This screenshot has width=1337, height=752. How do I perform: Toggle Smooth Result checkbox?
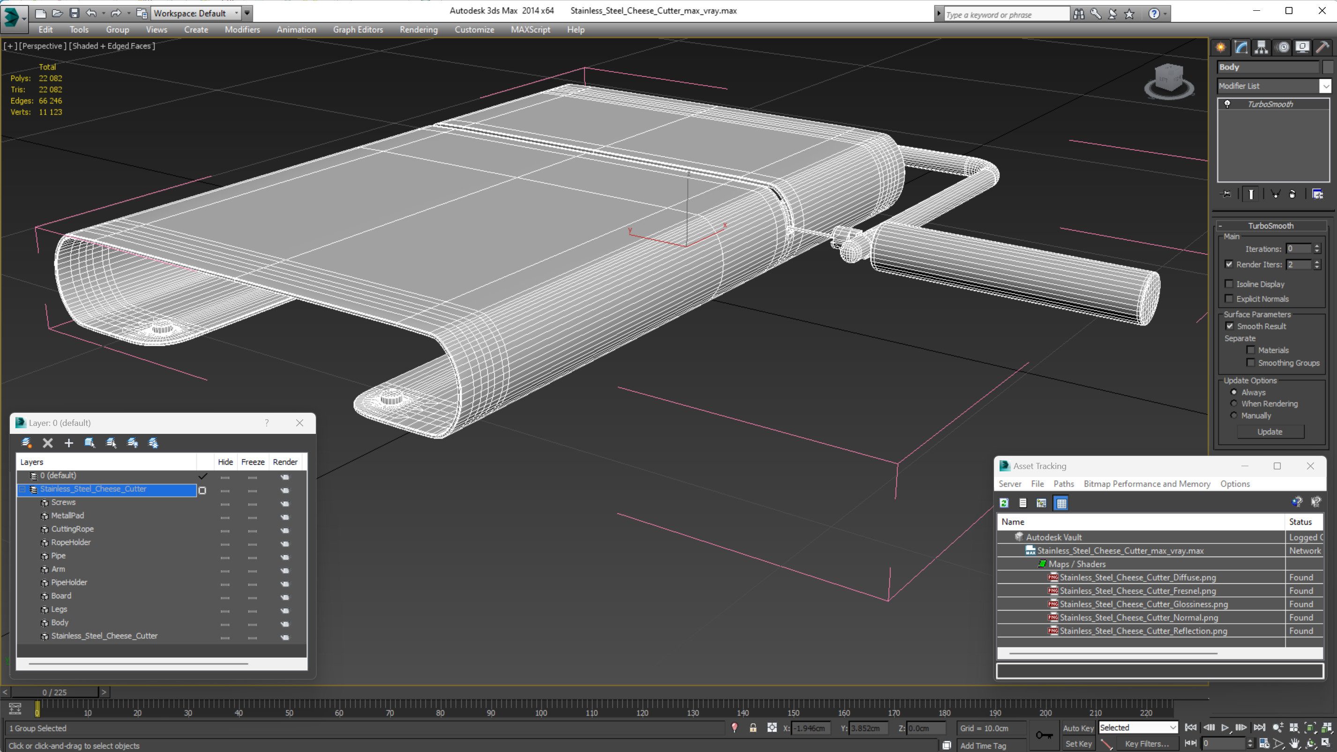[1230, 326]
